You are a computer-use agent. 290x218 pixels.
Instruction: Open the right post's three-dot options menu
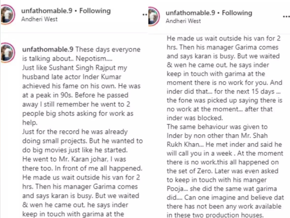pos(286,17)
